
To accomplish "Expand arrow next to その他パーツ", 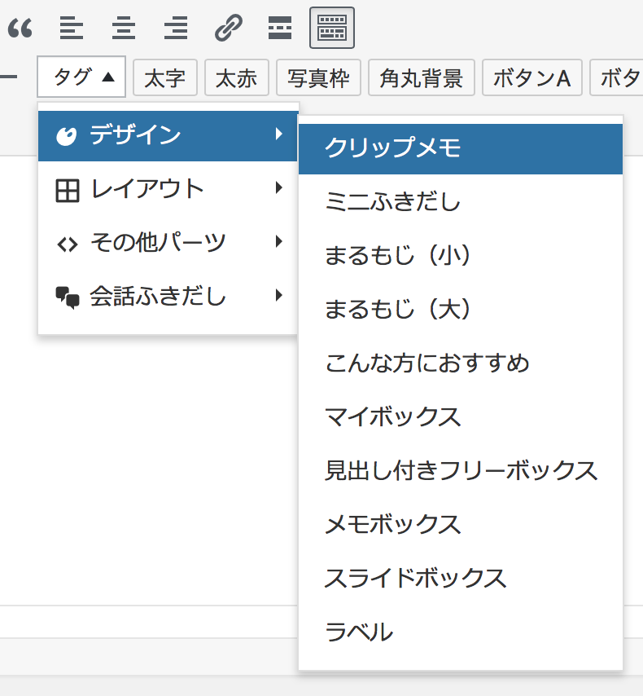I will click(278, 241).
